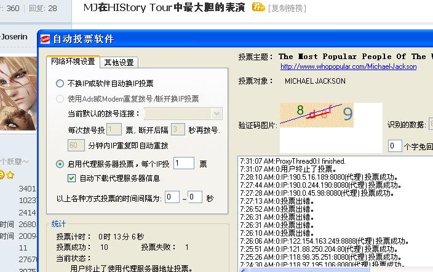The width and height of the screenshot is (433, 272).
Task: Click the ProxyThread0 finished log entry
Action: 293,161
